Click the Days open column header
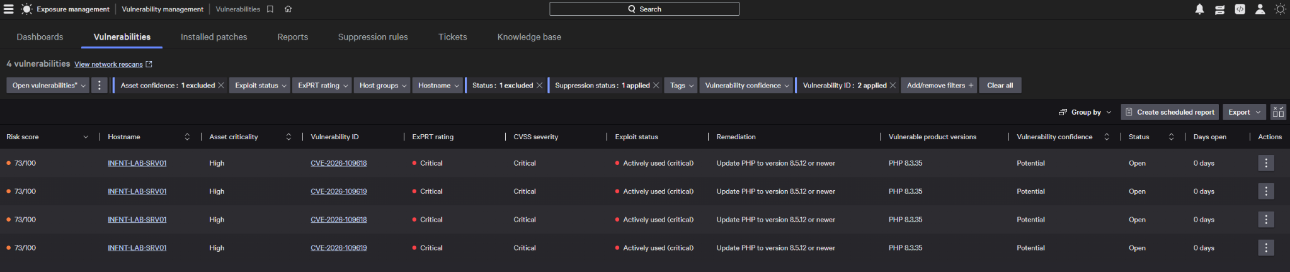The width and height of the screenshot is (1290, 272). 1209,137
